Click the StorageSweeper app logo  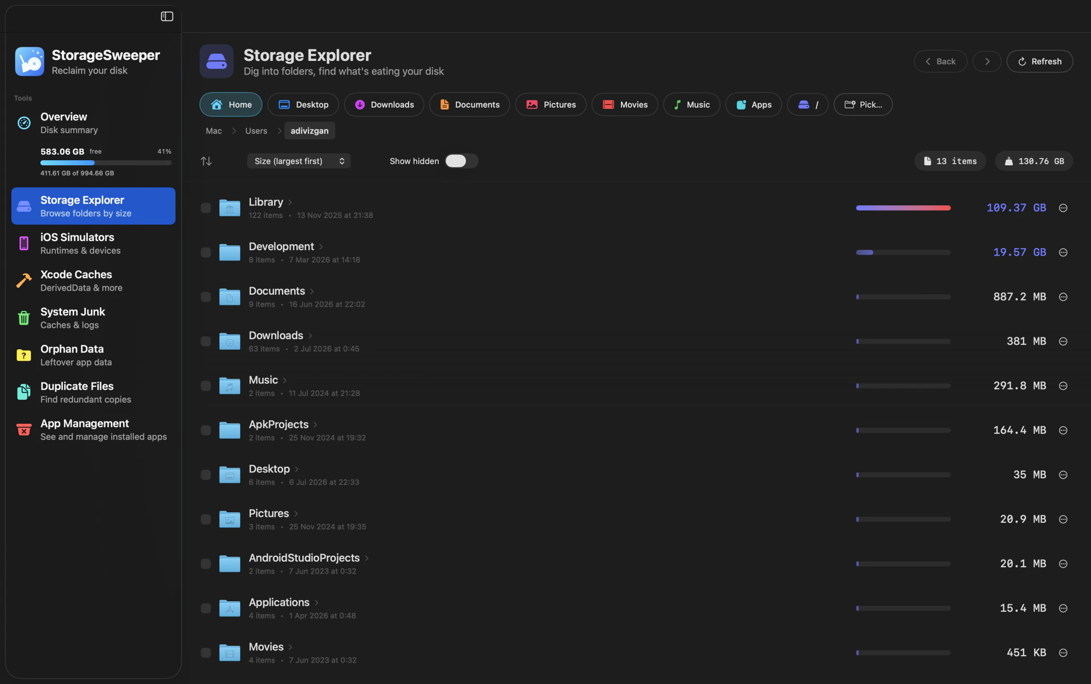(x=30, y=61)
